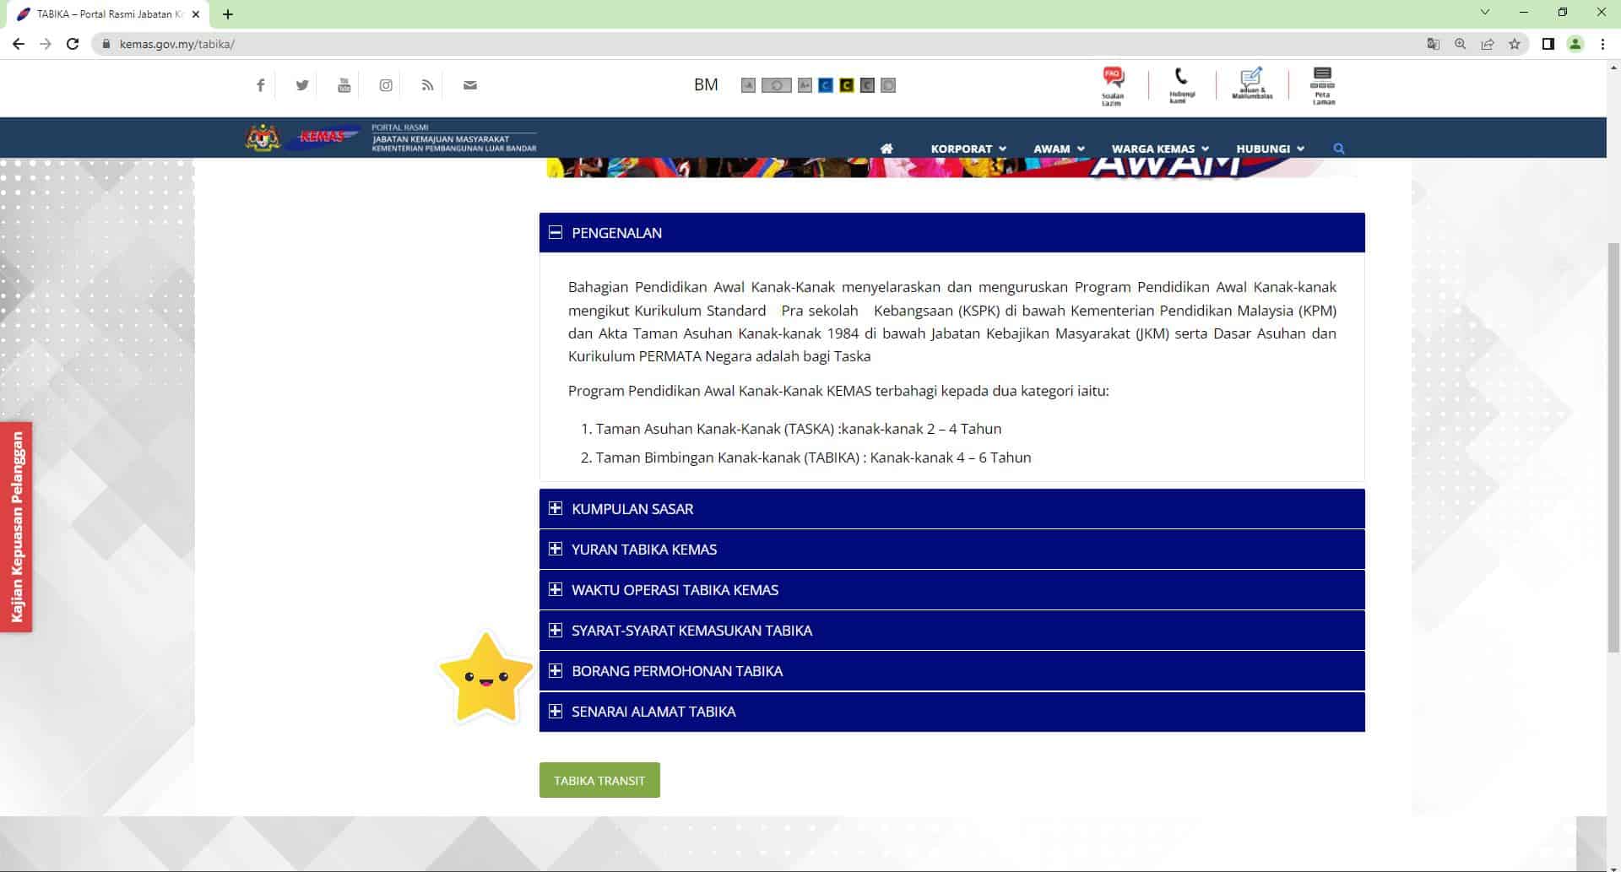The image size is (1621, 872).
Task: Open the tab search chevron
Action: coord(1485,13)
